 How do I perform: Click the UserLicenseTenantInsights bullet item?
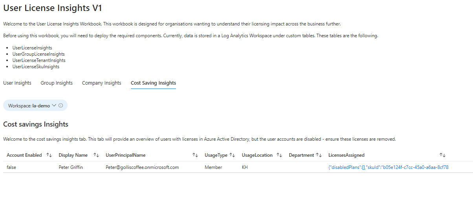click(x=39, y=60)
